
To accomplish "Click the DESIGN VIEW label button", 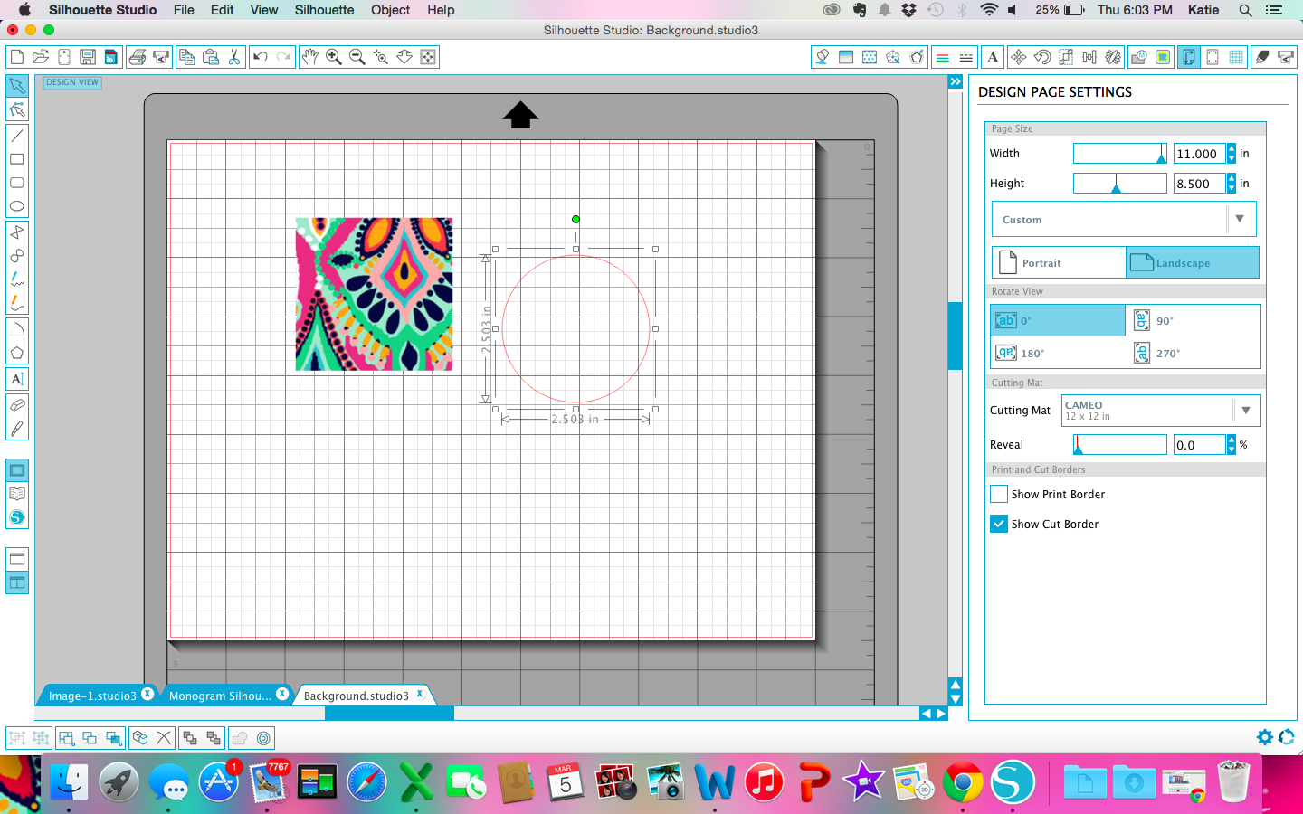I will 72,82.
